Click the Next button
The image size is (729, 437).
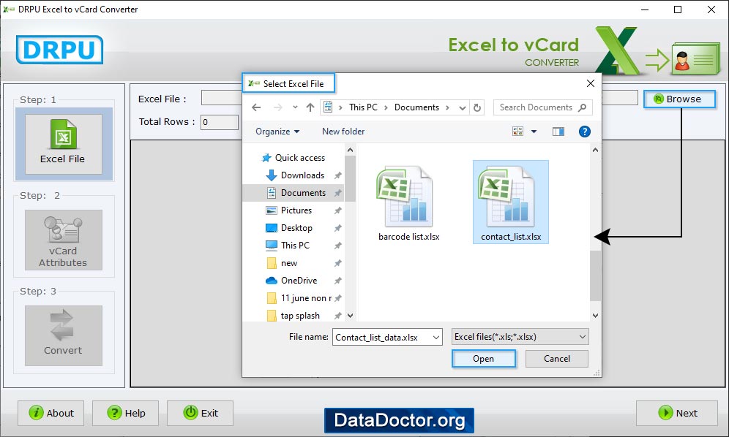point(677,413)
